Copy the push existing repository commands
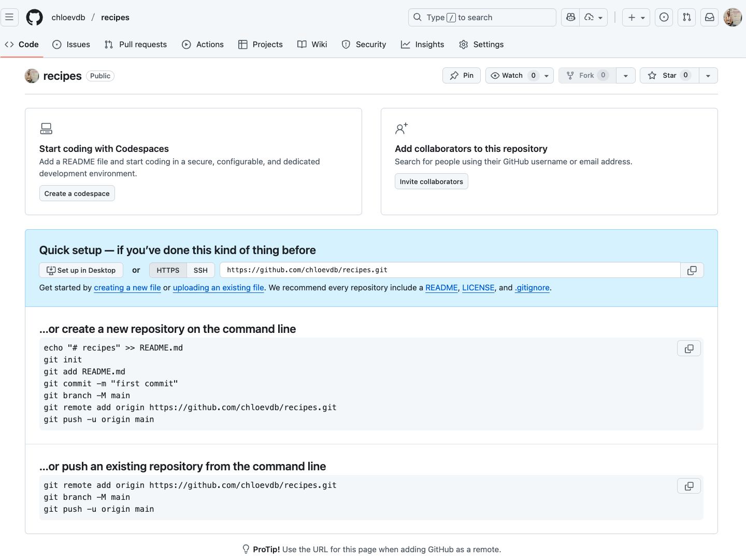The width and height of the screenshot is (746, 560). 688,486
